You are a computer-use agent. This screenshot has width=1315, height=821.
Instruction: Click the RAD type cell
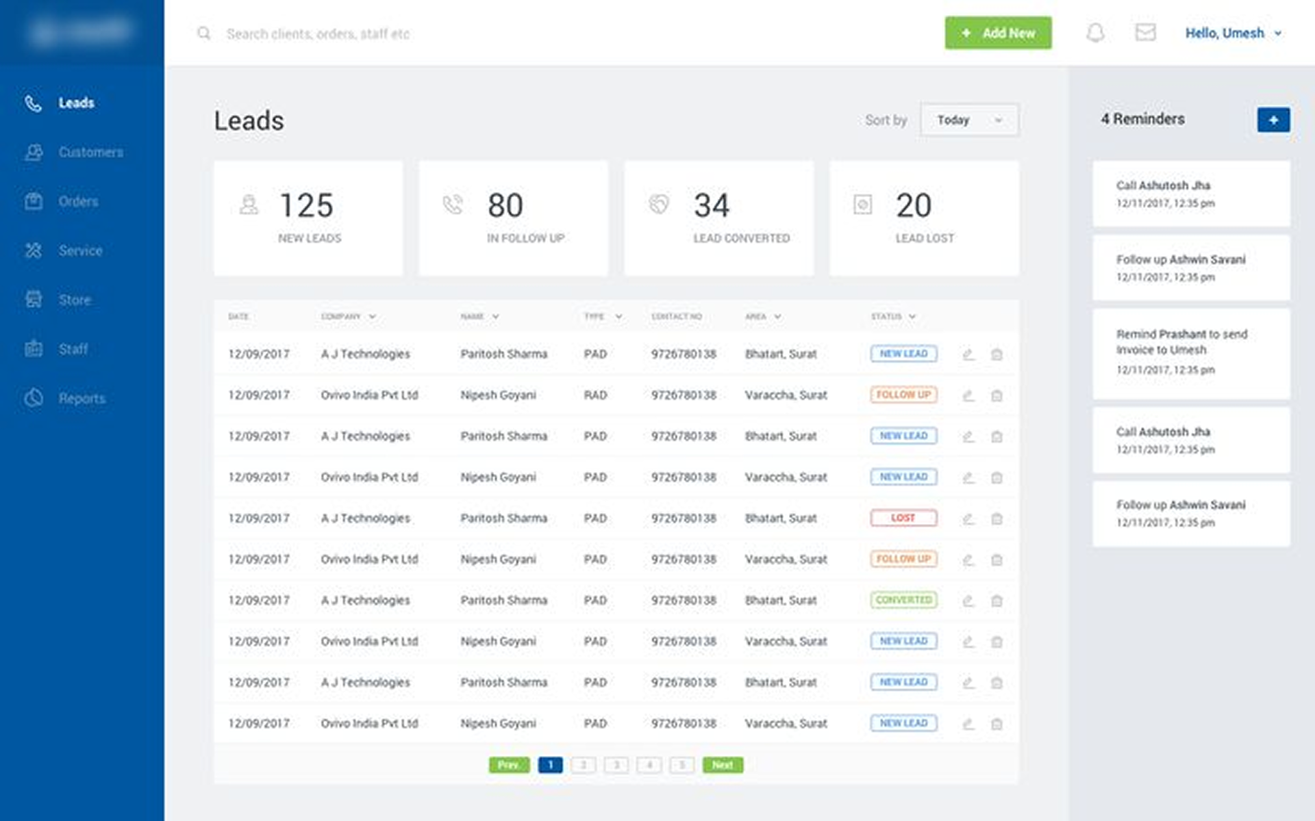coord(595,395)
